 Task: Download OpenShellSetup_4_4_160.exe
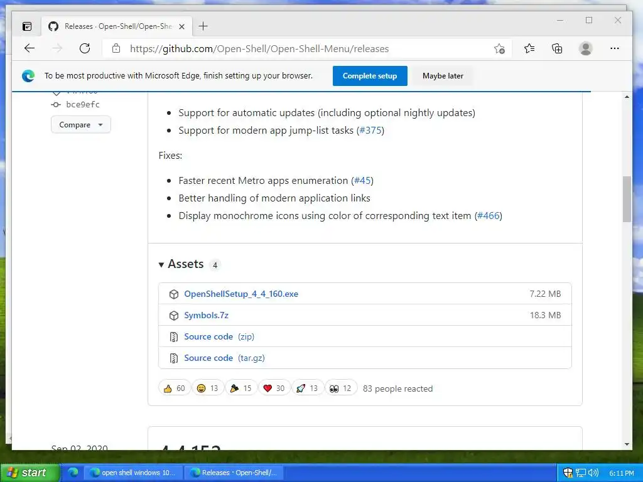click(241, 294)
